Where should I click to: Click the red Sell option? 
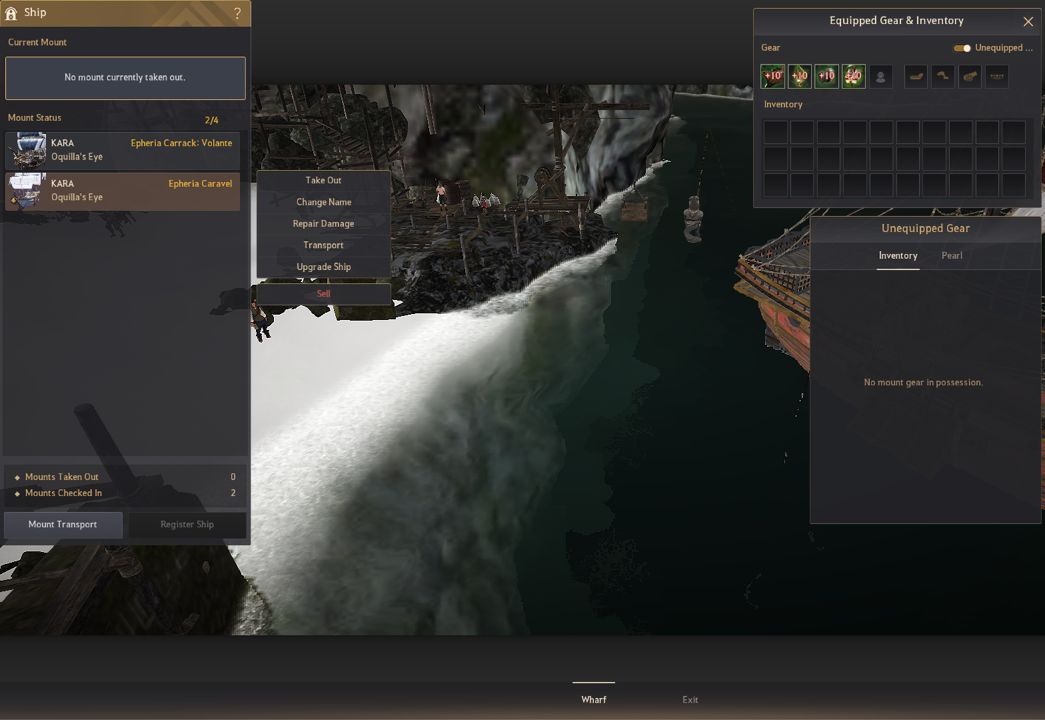tap(323, 294)
